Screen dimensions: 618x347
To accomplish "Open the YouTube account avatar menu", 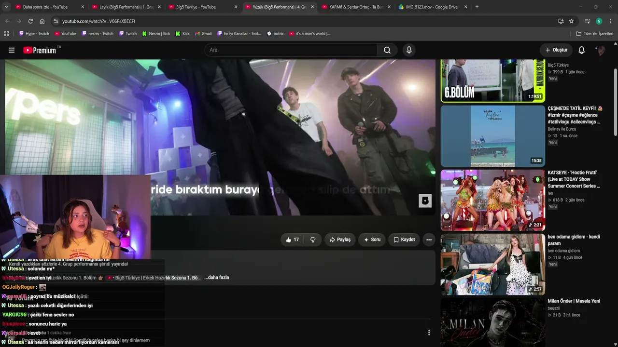I will coord(601,50).
